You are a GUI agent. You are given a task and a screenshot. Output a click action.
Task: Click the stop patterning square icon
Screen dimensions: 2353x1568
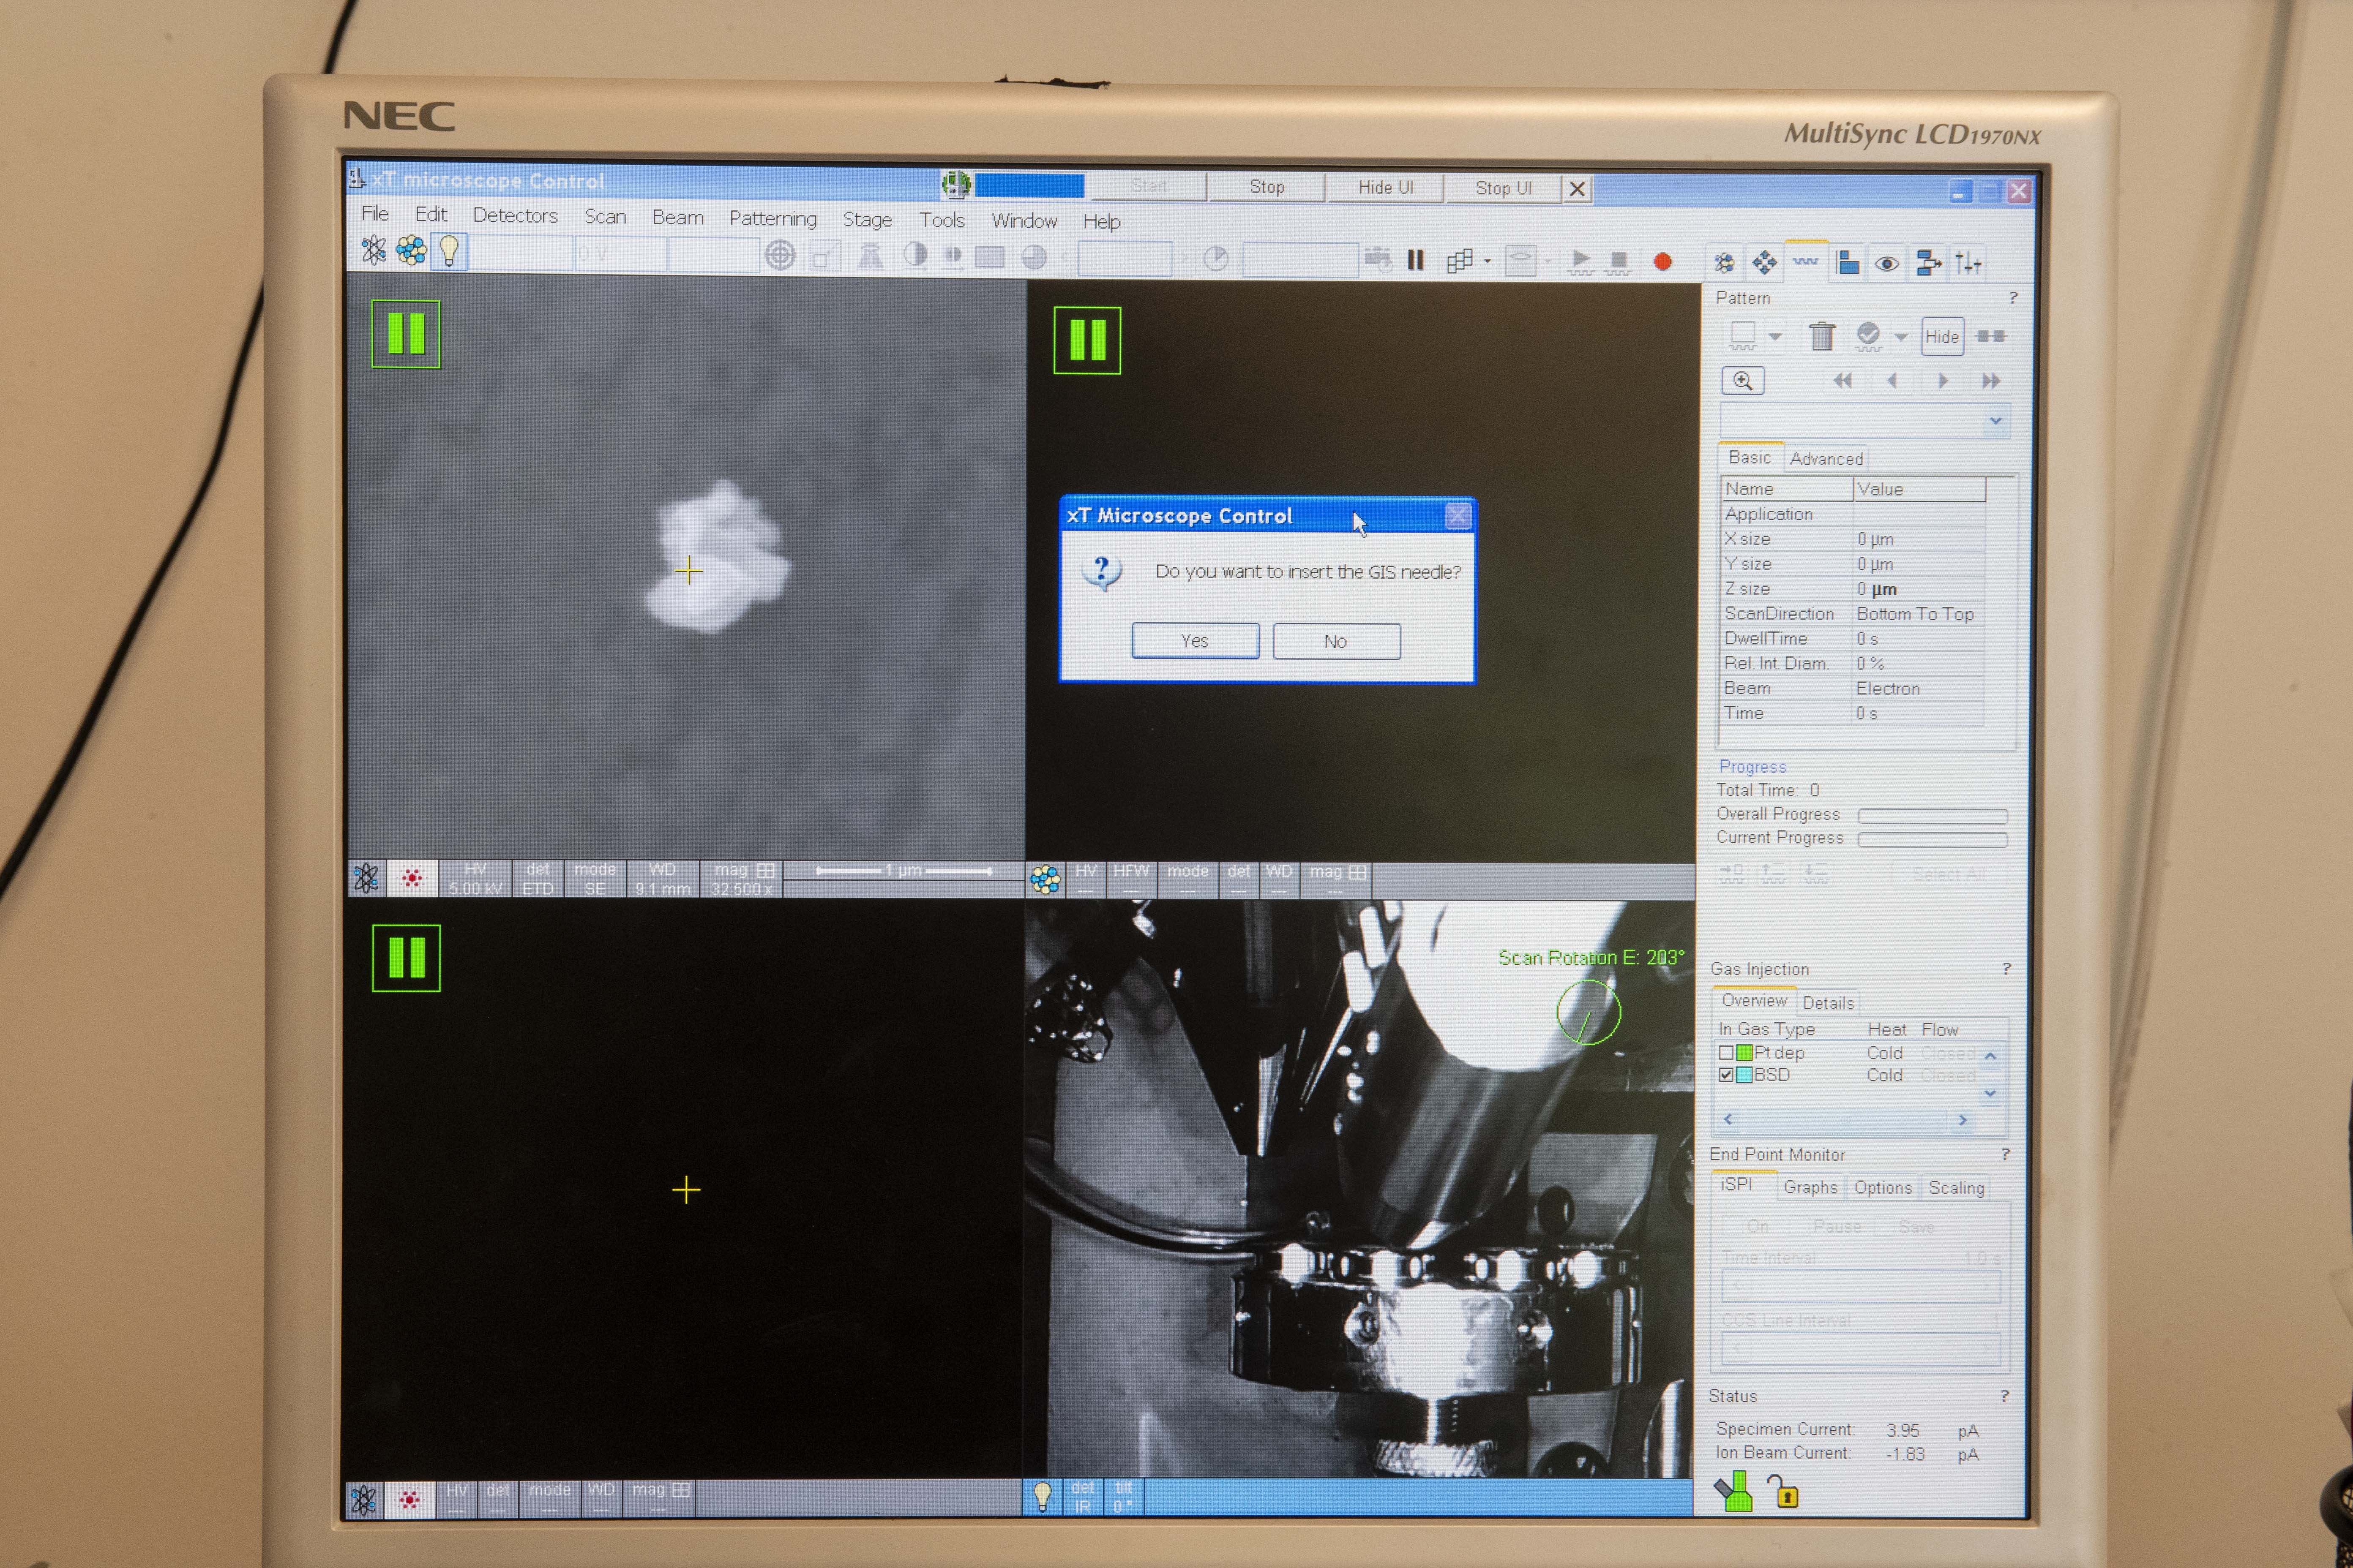(x=1618, y=263)
